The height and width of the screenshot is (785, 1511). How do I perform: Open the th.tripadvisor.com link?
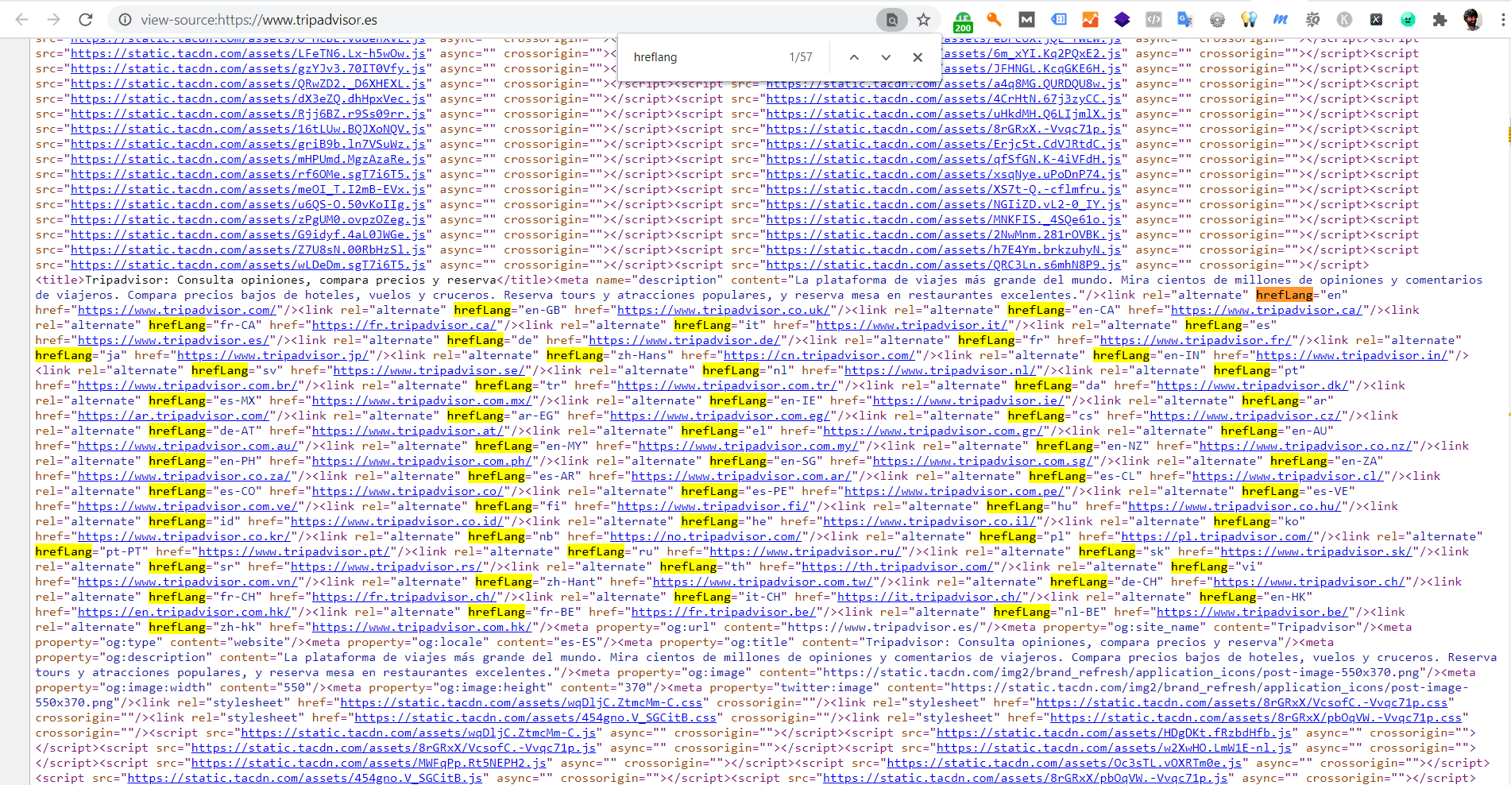[x=898, y=567]
